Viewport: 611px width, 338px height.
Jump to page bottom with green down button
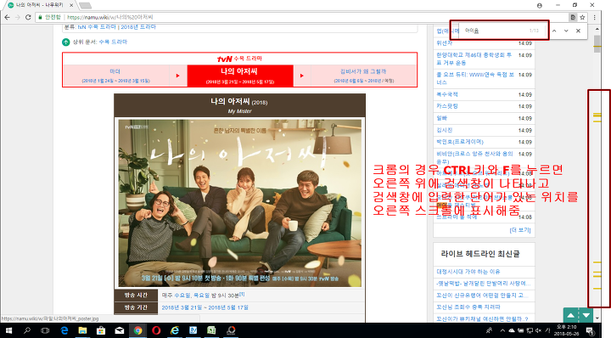coord(586,315)
